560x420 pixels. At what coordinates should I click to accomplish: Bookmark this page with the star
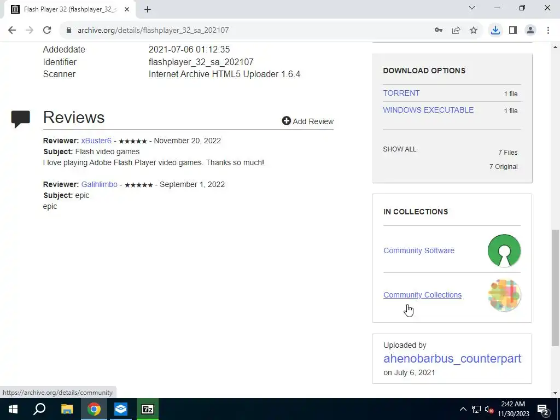(x=474, y=31)
